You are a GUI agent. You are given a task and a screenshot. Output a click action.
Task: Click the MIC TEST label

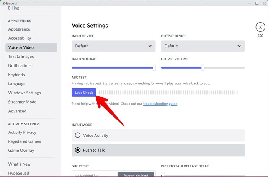(79, 77)
